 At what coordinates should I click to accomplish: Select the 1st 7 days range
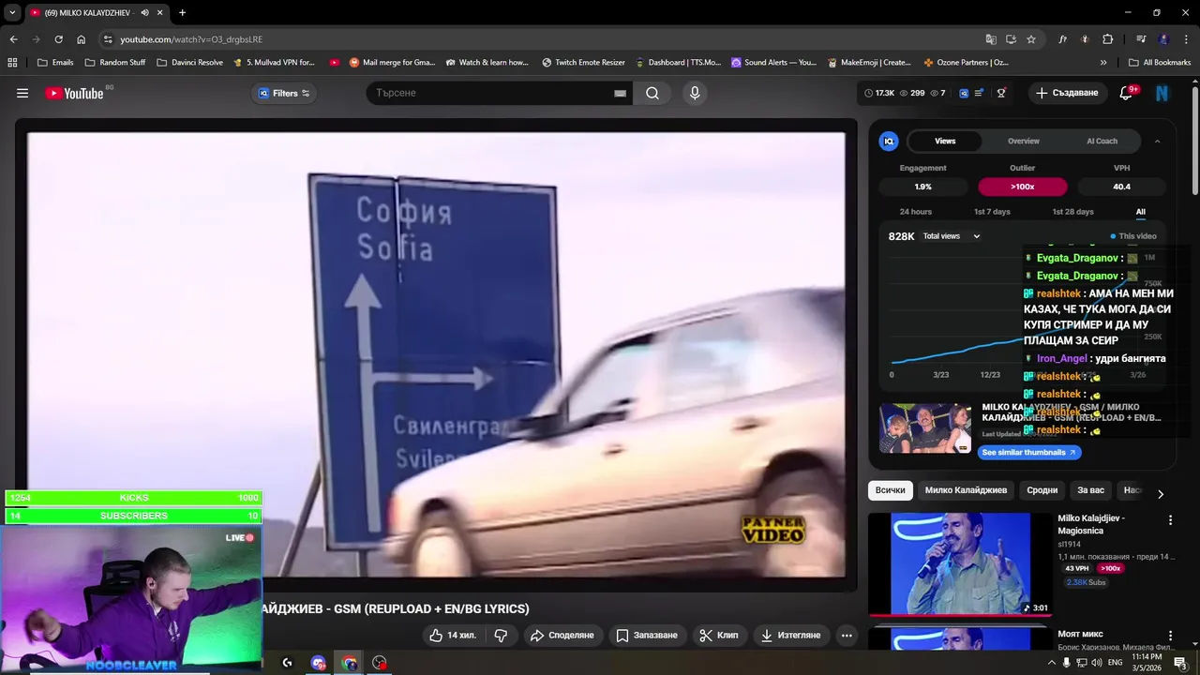[x=992, y=212]
